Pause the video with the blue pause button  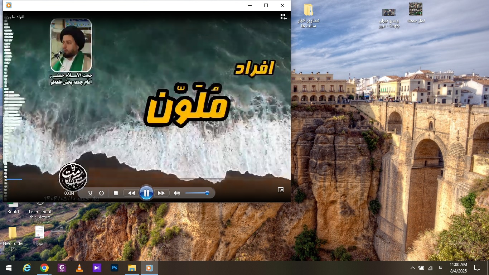[146, 193]
